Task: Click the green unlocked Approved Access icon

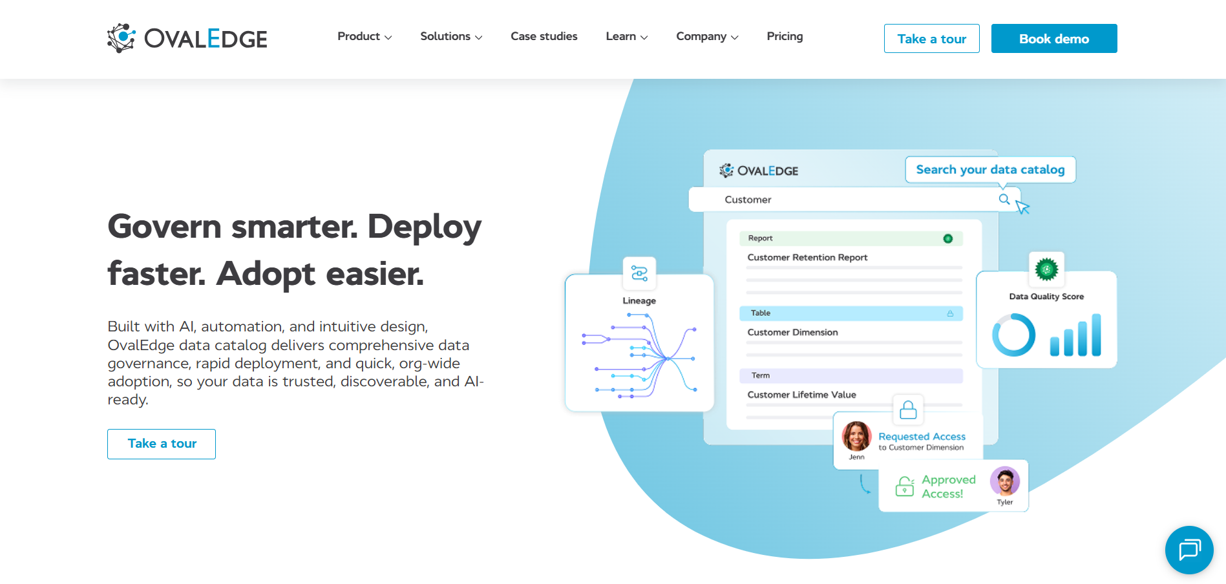Action: 904,486
